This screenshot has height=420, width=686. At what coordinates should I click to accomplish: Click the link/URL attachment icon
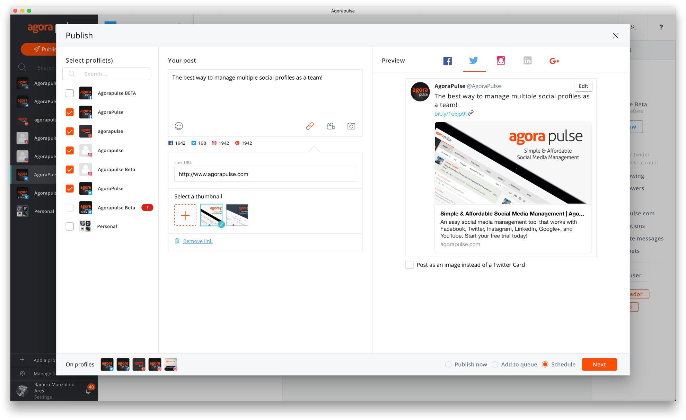tap(310, 126)
